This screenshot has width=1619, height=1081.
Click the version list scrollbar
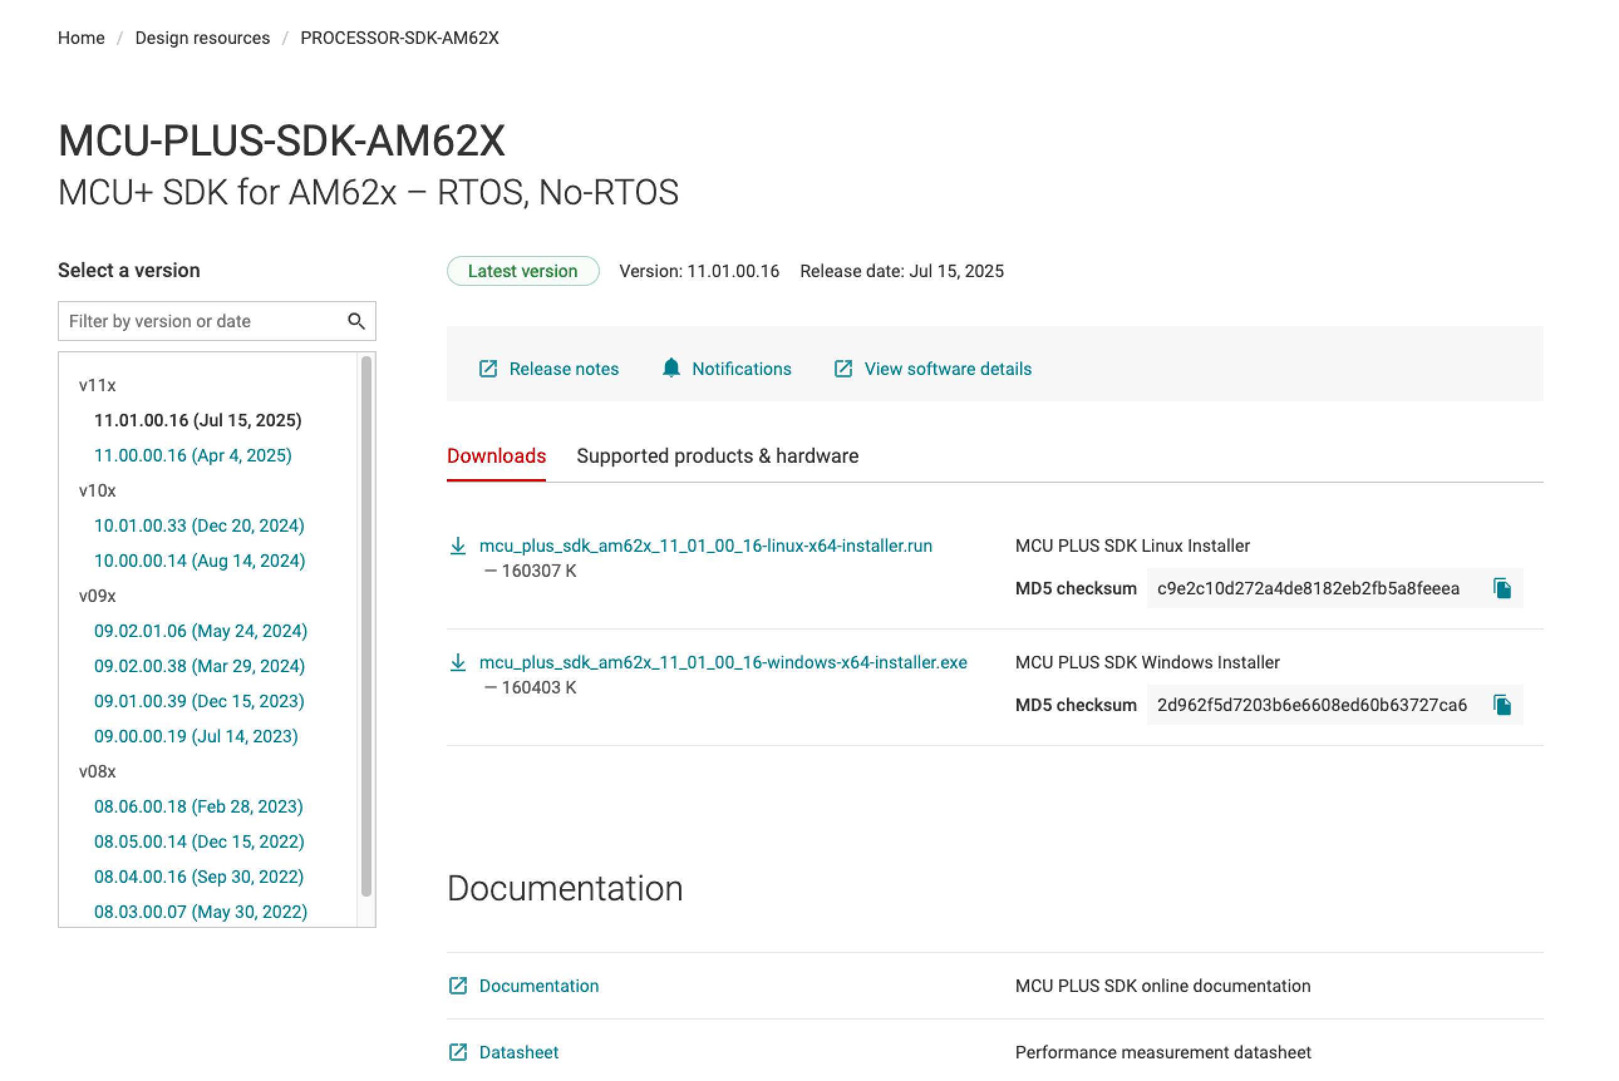click(x=366, y=626)
